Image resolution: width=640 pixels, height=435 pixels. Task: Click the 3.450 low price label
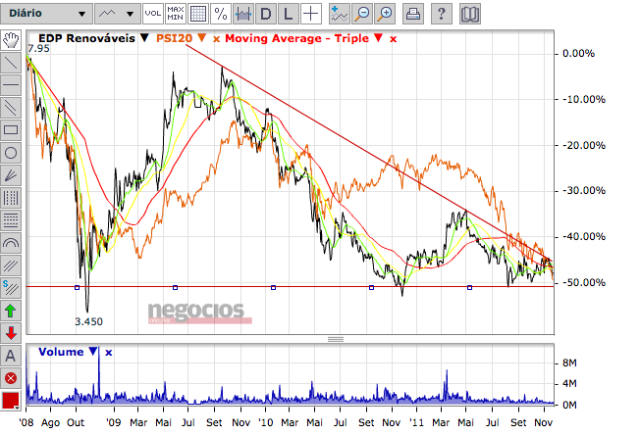point(88,321)
